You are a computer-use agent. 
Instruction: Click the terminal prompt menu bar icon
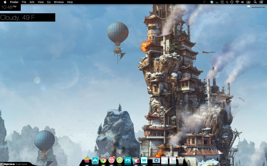pos(222,2)
